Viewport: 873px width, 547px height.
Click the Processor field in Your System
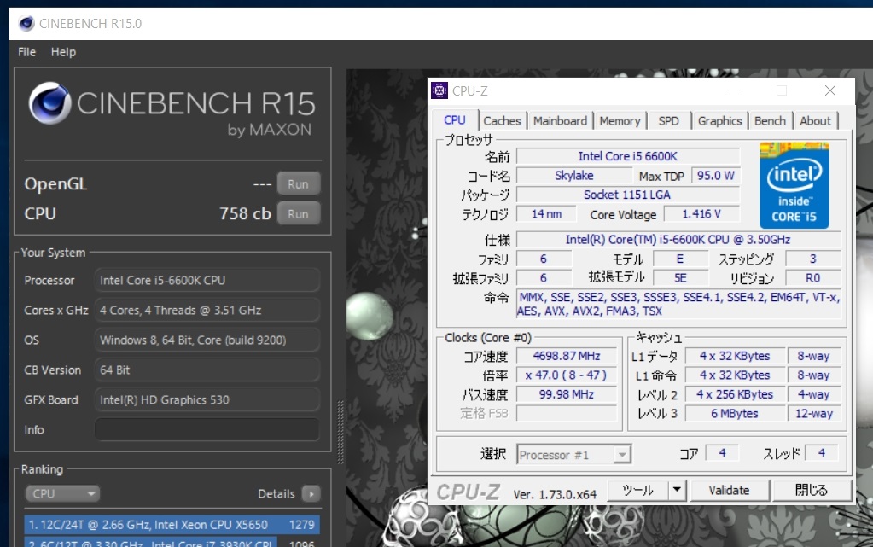tap(207, 280)
